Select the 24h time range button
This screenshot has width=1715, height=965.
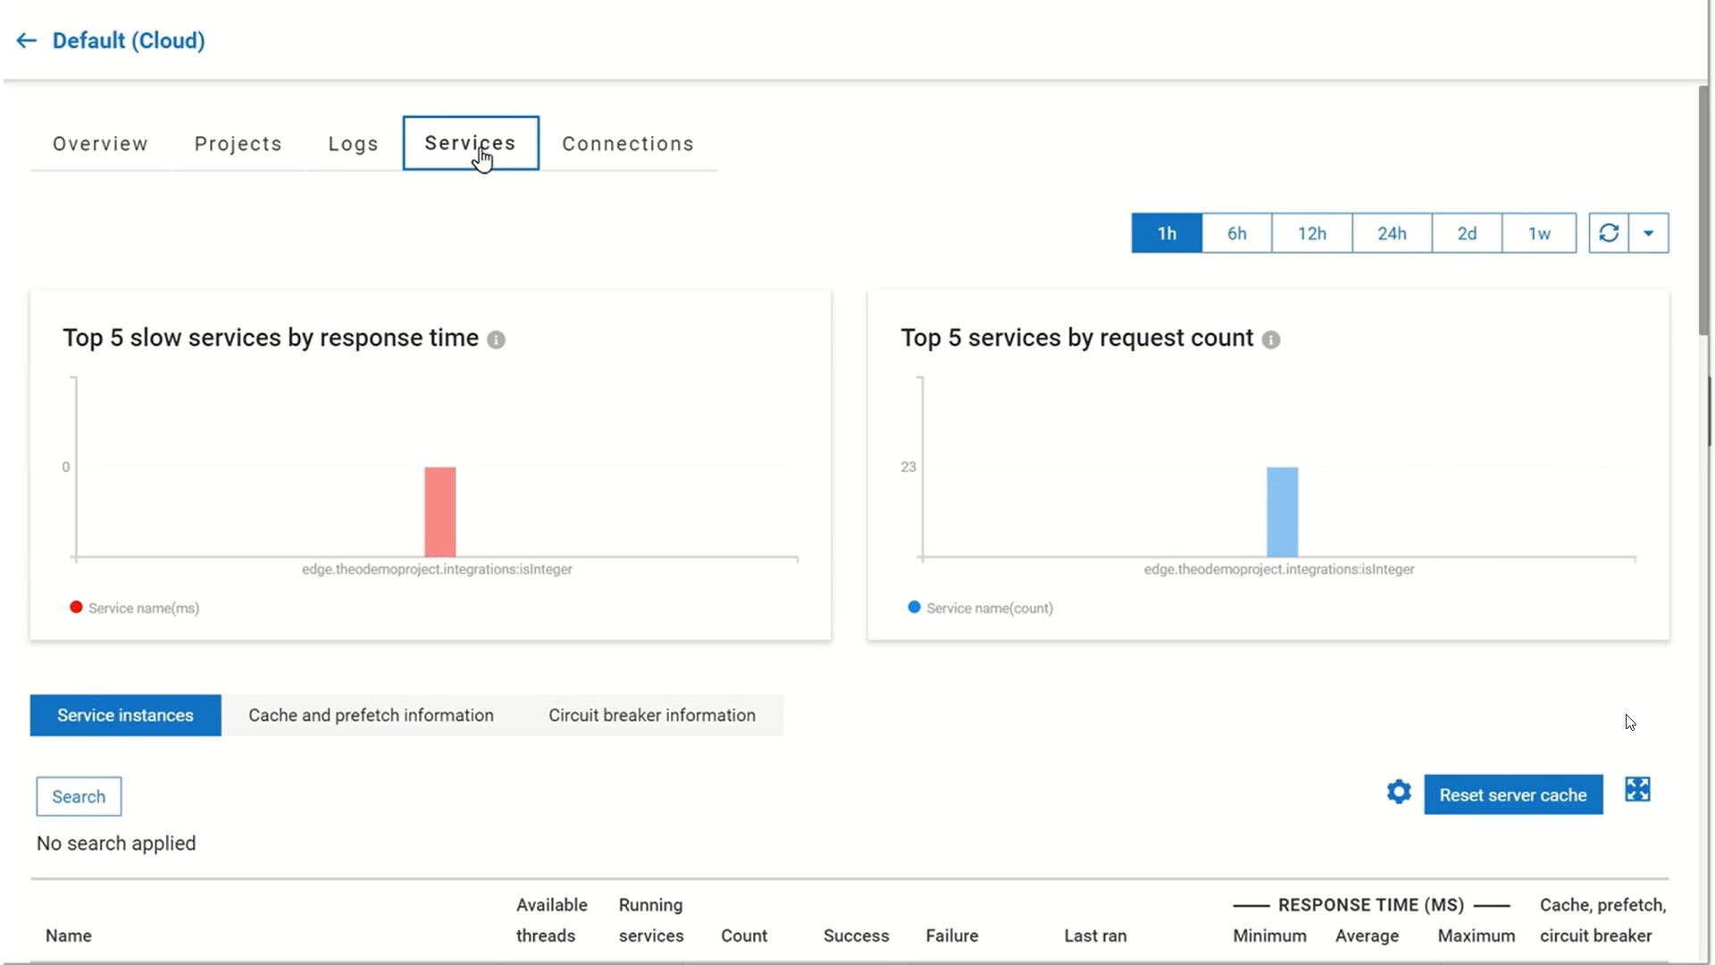[1392, 232]
